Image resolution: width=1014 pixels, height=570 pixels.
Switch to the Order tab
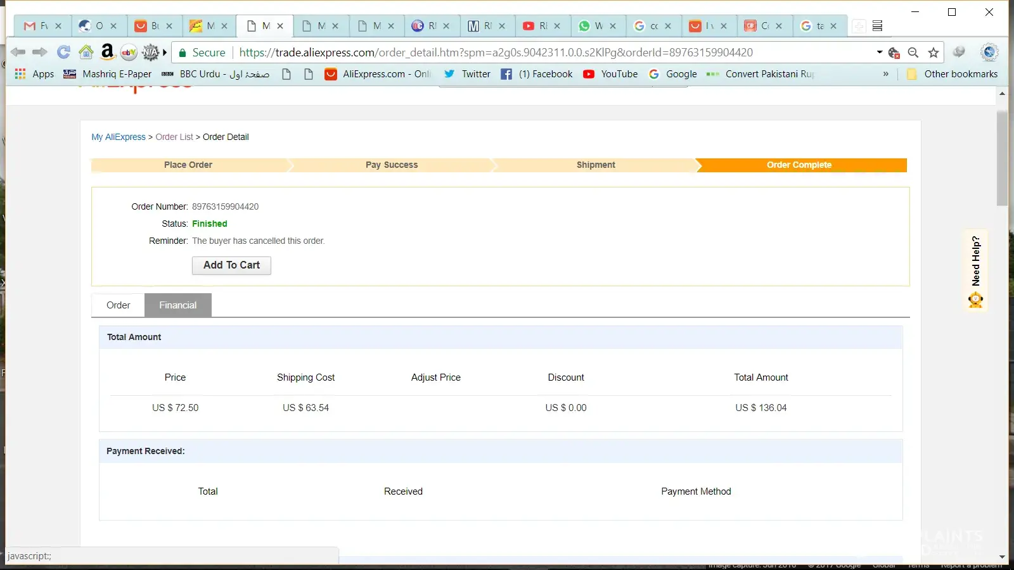118,305
